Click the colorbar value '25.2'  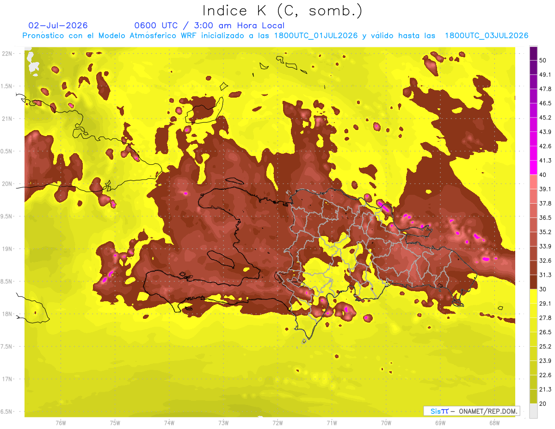coord(545,346)
